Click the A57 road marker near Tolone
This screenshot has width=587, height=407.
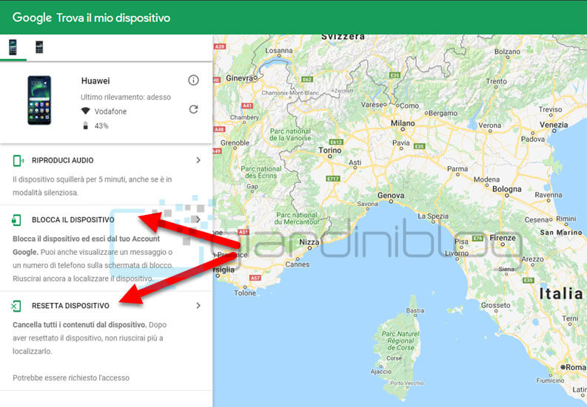(255, 278)
